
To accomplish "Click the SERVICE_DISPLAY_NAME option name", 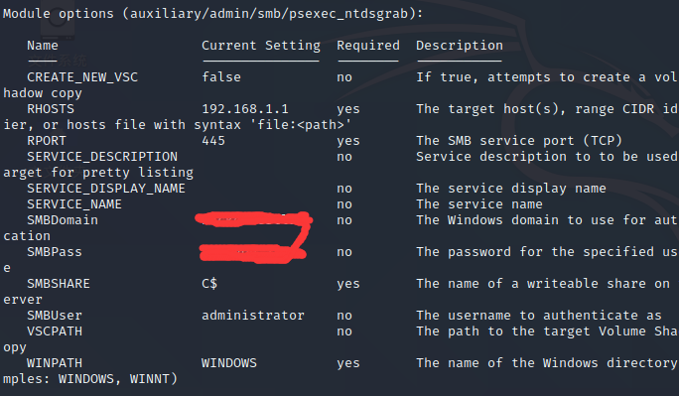I will 106,189.
